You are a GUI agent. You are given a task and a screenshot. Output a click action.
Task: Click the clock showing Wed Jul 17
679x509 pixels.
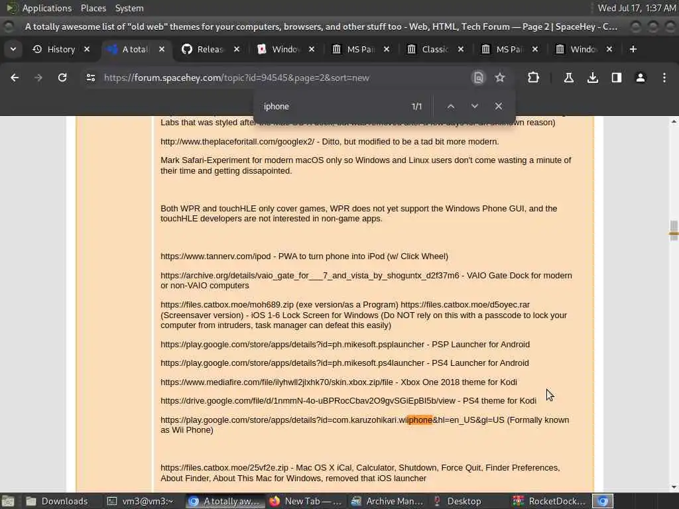tap(637, 8)
